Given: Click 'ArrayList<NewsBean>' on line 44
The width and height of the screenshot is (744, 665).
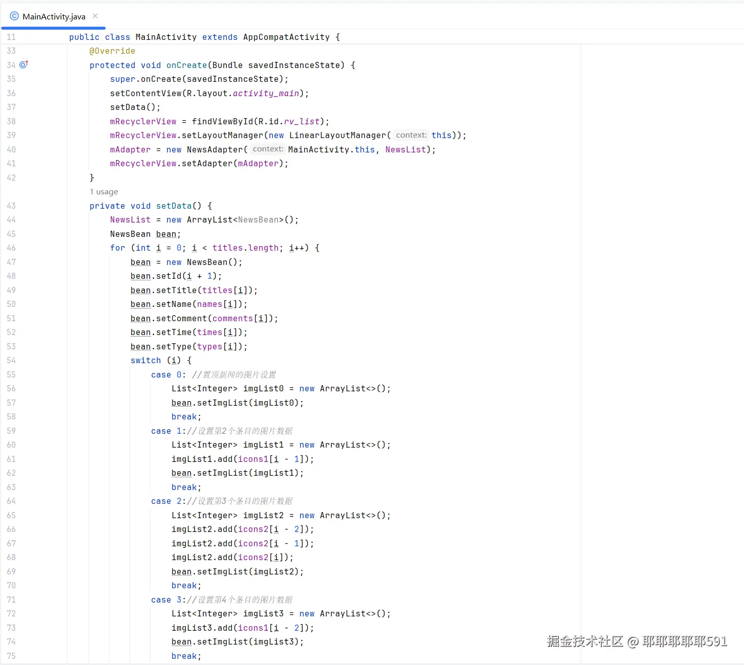Looking at the screenshot, I should (x=235, y=219).
